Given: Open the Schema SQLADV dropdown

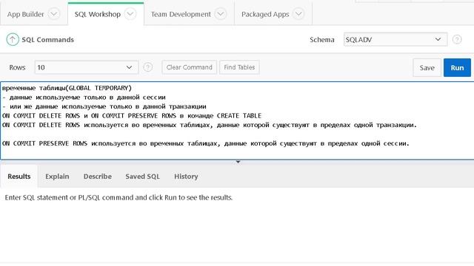Looking at the screenshot, I should (x=395, y=39).
